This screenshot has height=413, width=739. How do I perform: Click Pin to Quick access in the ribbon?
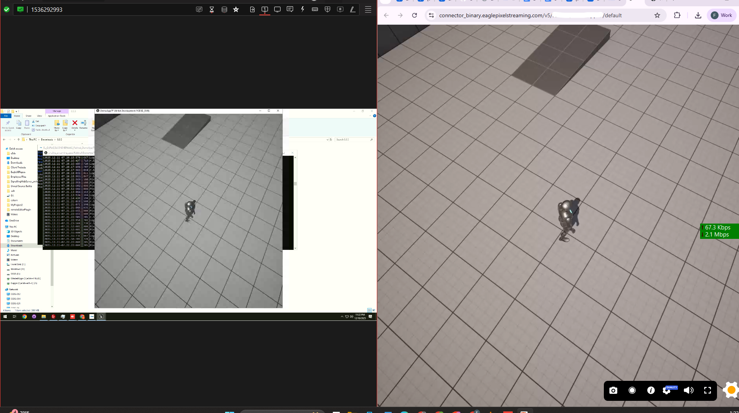point(8,126)
